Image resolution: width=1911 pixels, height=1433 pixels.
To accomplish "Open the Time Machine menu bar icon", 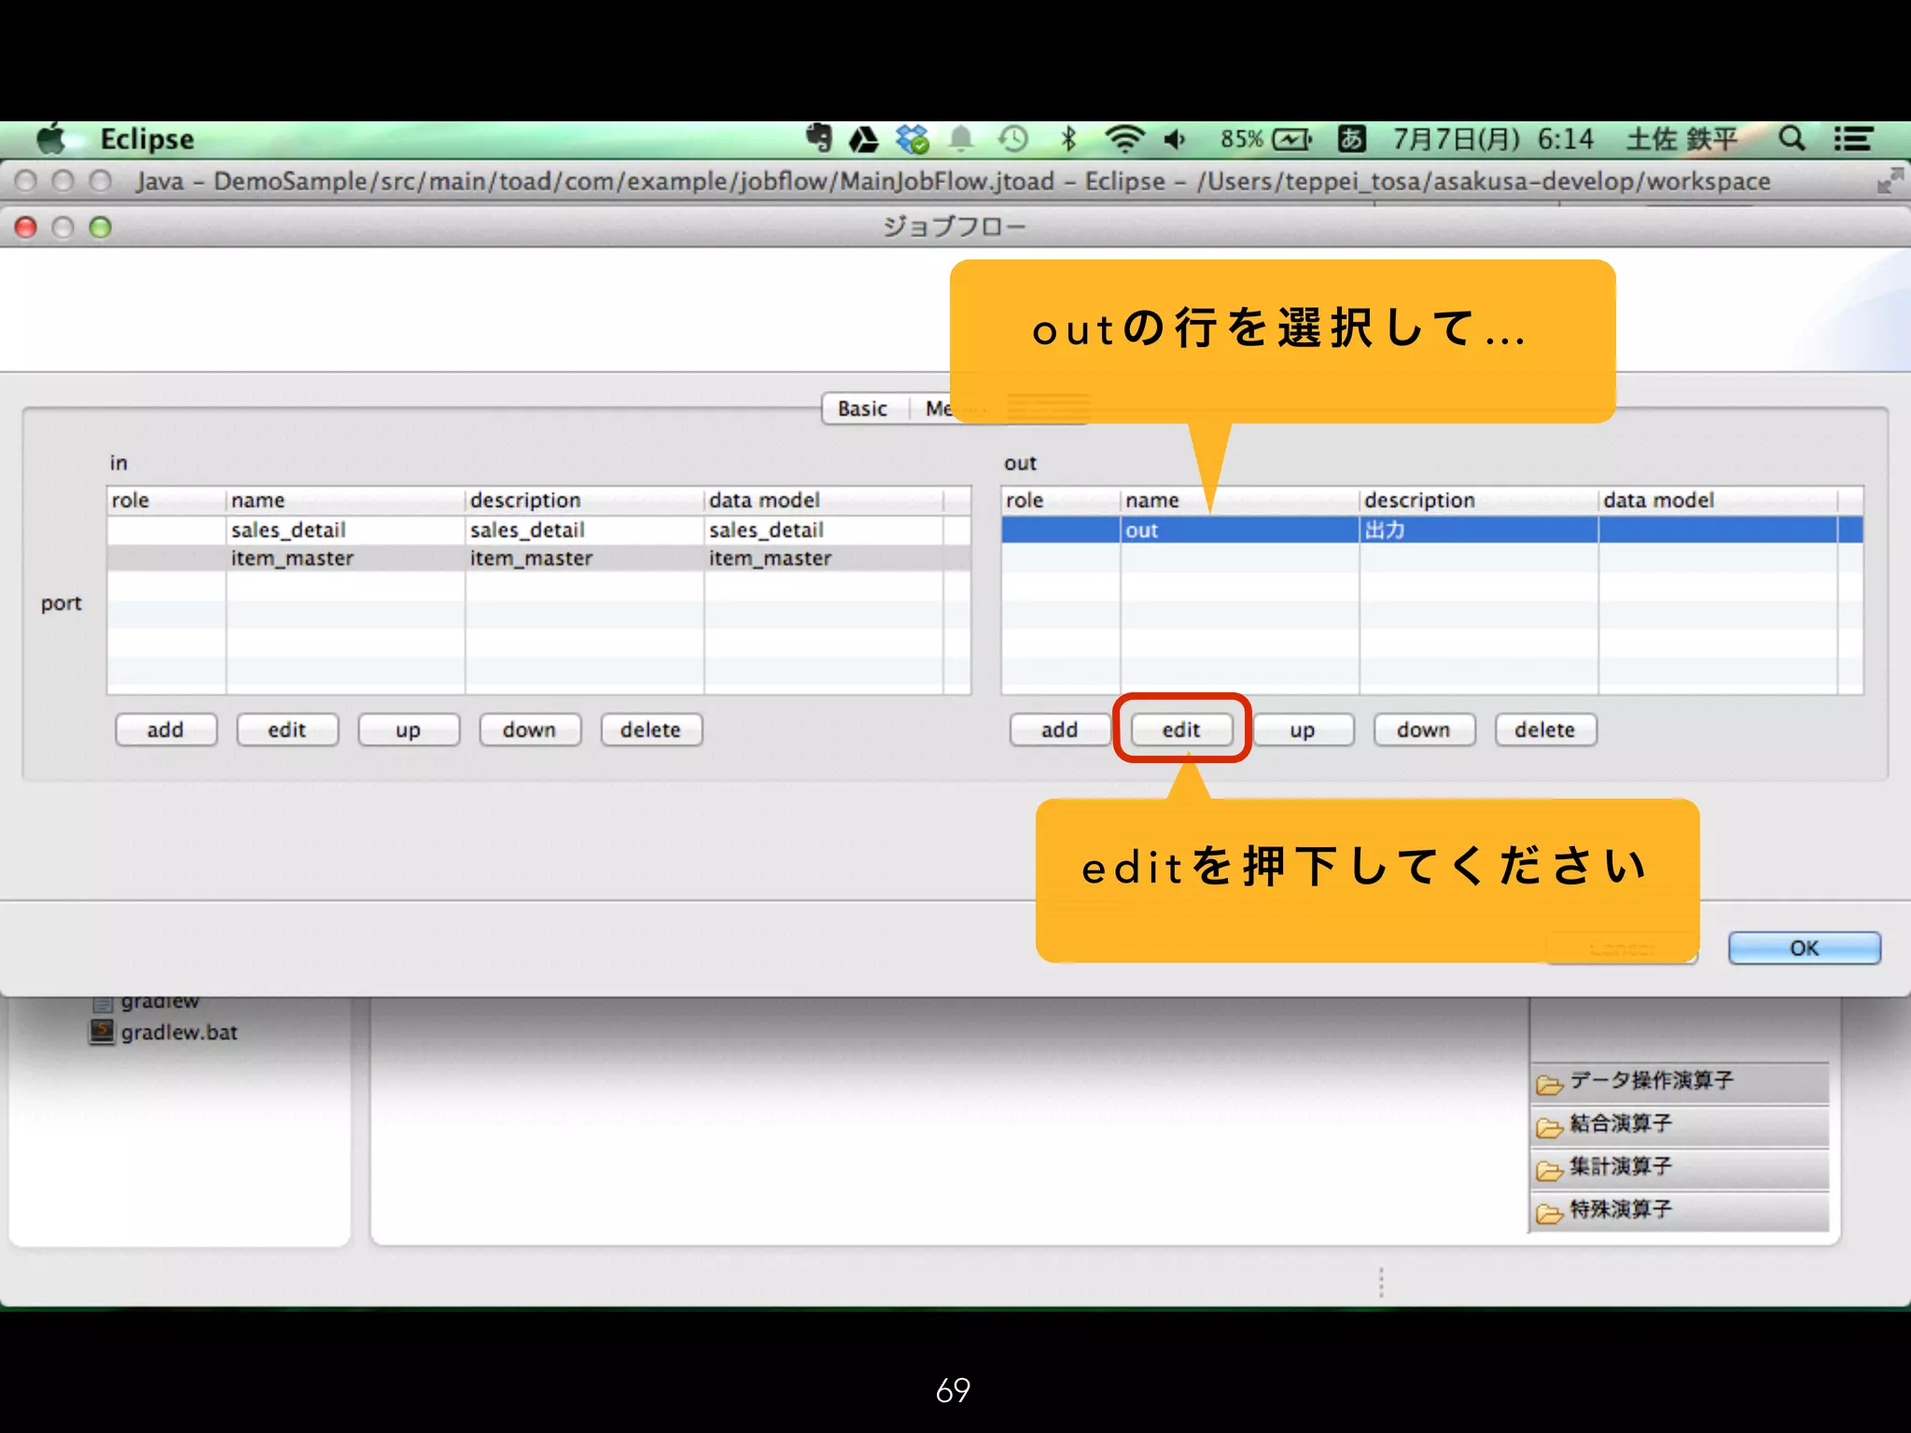I will (x=1012, y=140).
